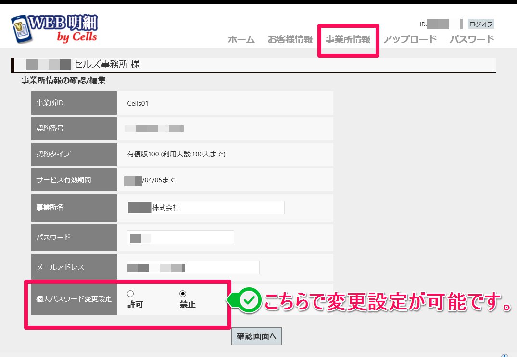The width and height of the screenshot is (517, 357).
Task: Click the メールアドレス row label
Action: click(x=60, y=267)
